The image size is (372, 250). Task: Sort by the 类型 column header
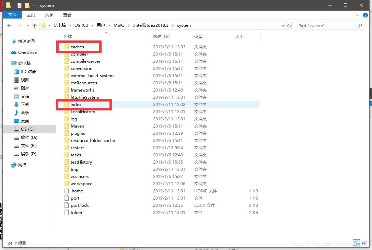[x=198, y=37]
